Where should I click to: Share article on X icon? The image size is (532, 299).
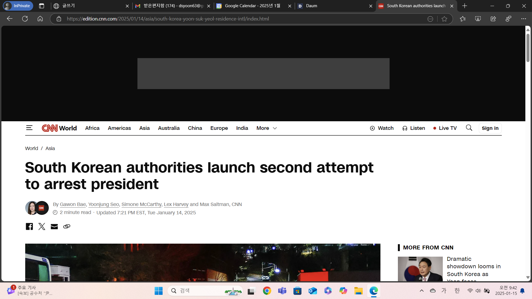coord(42,226)
